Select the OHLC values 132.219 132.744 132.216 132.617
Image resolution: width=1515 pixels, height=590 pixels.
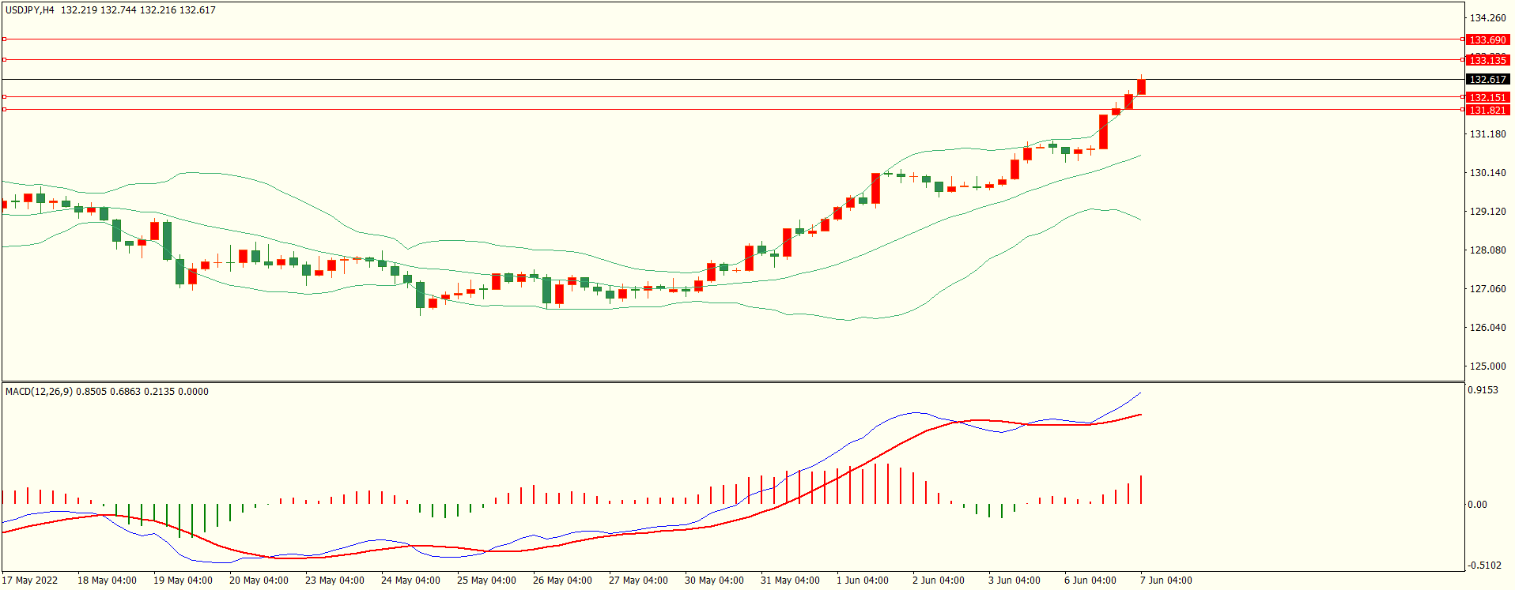138,10
